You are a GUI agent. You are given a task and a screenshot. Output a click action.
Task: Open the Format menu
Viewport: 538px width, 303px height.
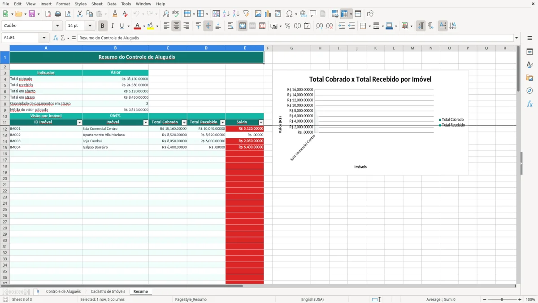(63, 4)
